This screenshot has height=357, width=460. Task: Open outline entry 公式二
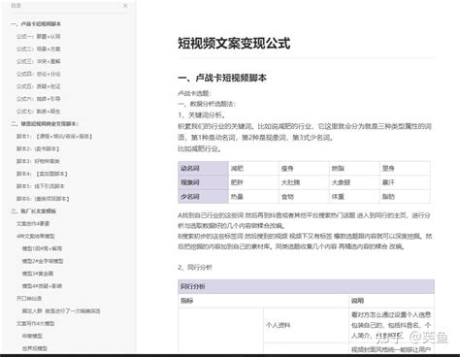39,49
